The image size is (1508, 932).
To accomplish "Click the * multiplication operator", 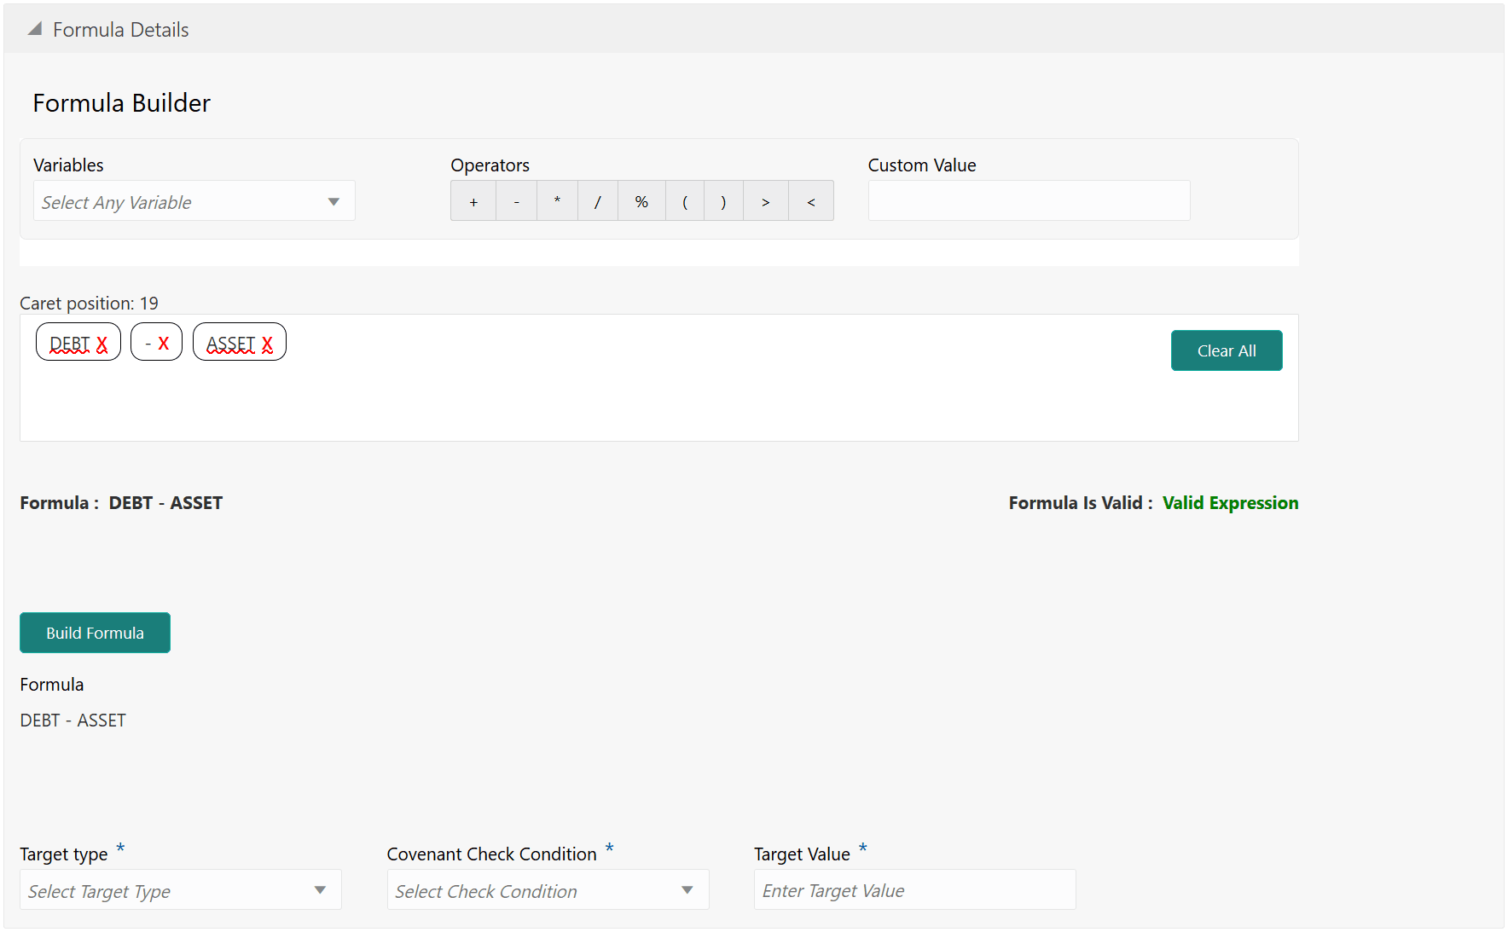I will pos(557,200).
